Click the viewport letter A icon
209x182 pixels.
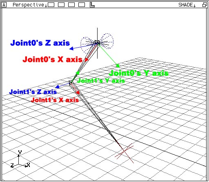coord(4,5)
